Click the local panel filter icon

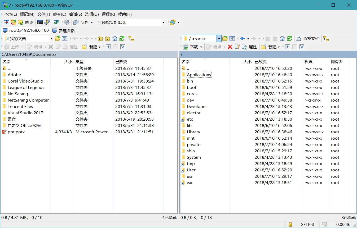pyautogui.click(x=65, y=39)
